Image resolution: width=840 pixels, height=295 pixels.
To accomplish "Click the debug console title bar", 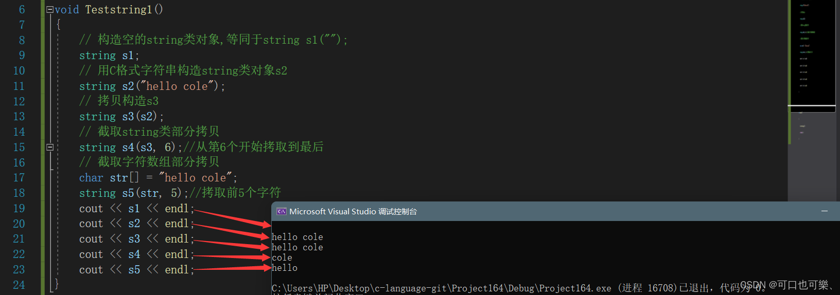I will click(555, 211).
